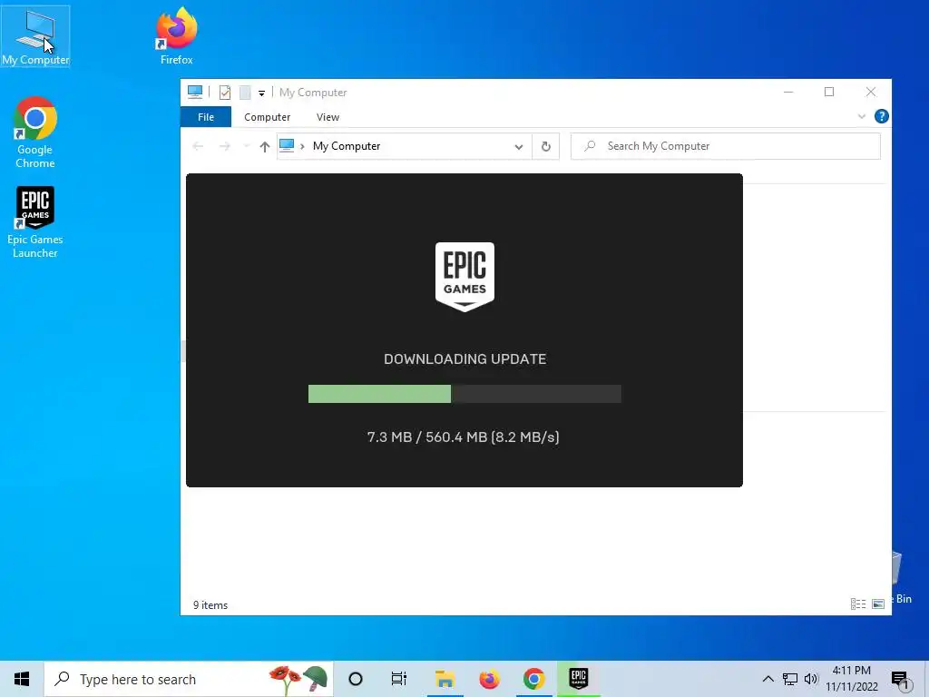
Task: Focus the Search My Computer box
Action: [725, 146]
